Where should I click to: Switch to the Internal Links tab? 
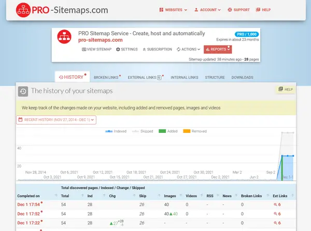click(184, 77)
